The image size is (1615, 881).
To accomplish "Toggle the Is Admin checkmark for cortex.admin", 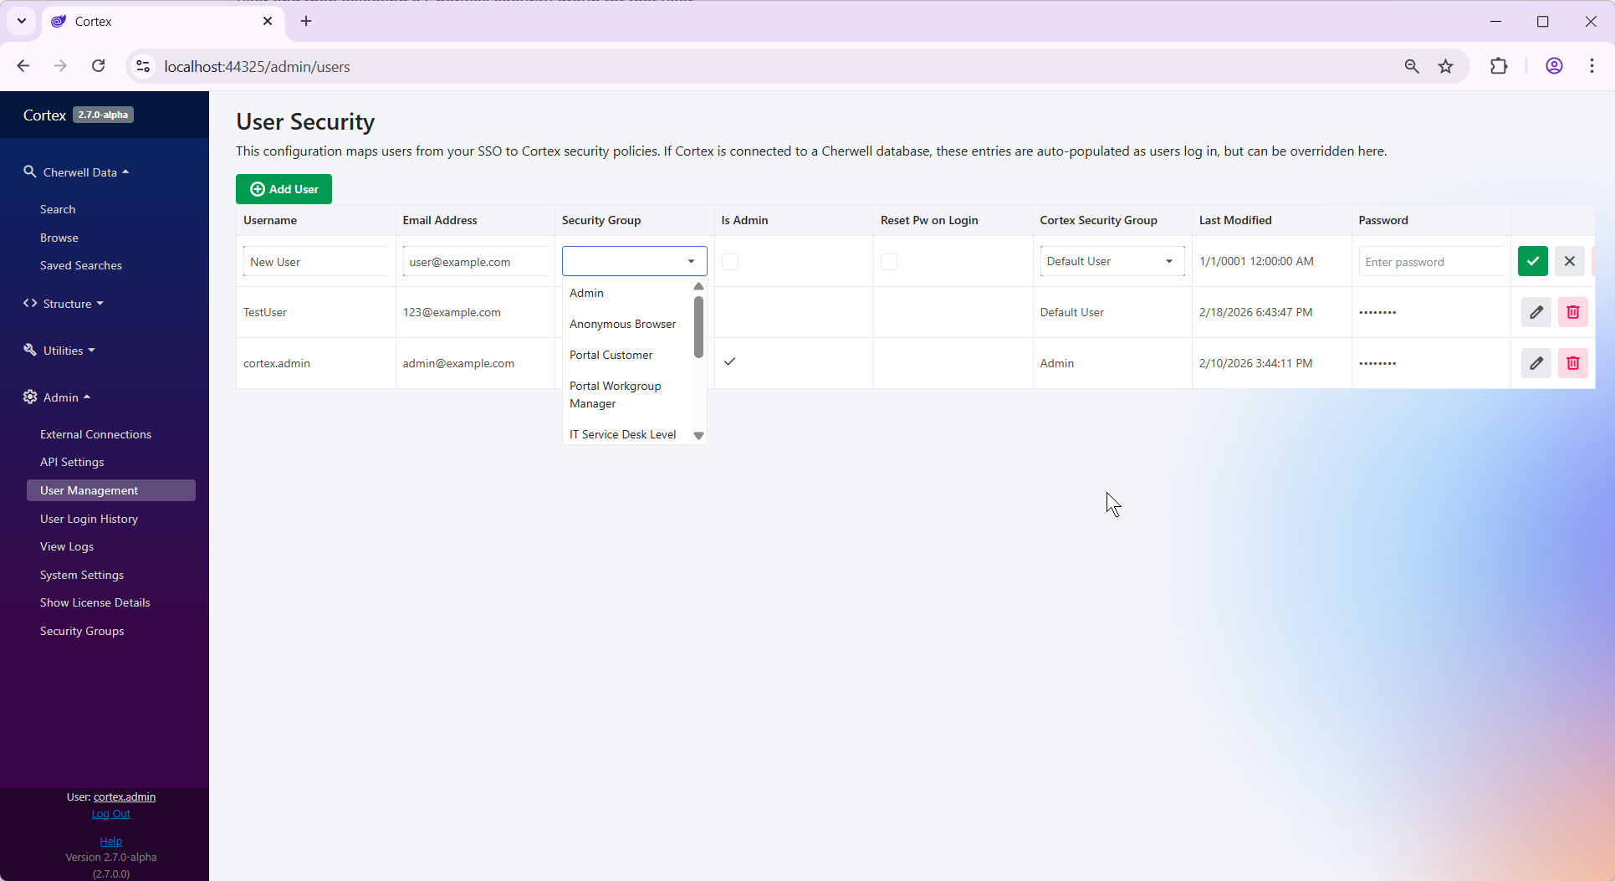I will tap(729, 361).
